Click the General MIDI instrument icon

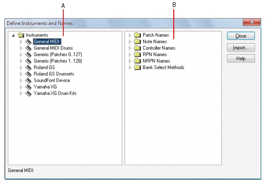[x=28, y=42]
